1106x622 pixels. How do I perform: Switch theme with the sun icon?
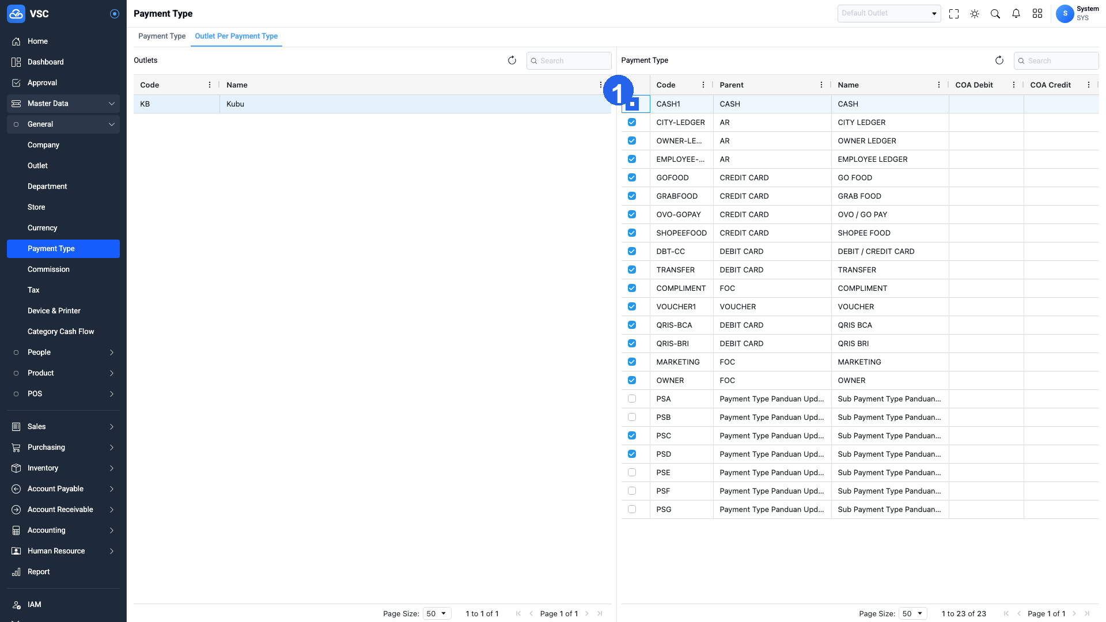click(x=975, y=14)
